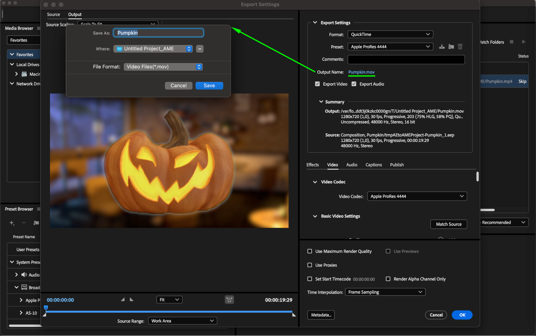536x336 pixels.
Task: Click the blue timeline playhead marker
Action: coord(46,308)
